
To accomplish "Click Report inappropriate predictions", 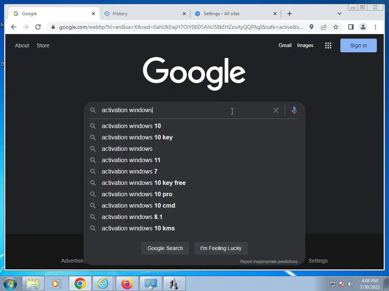I will [269, 261].
